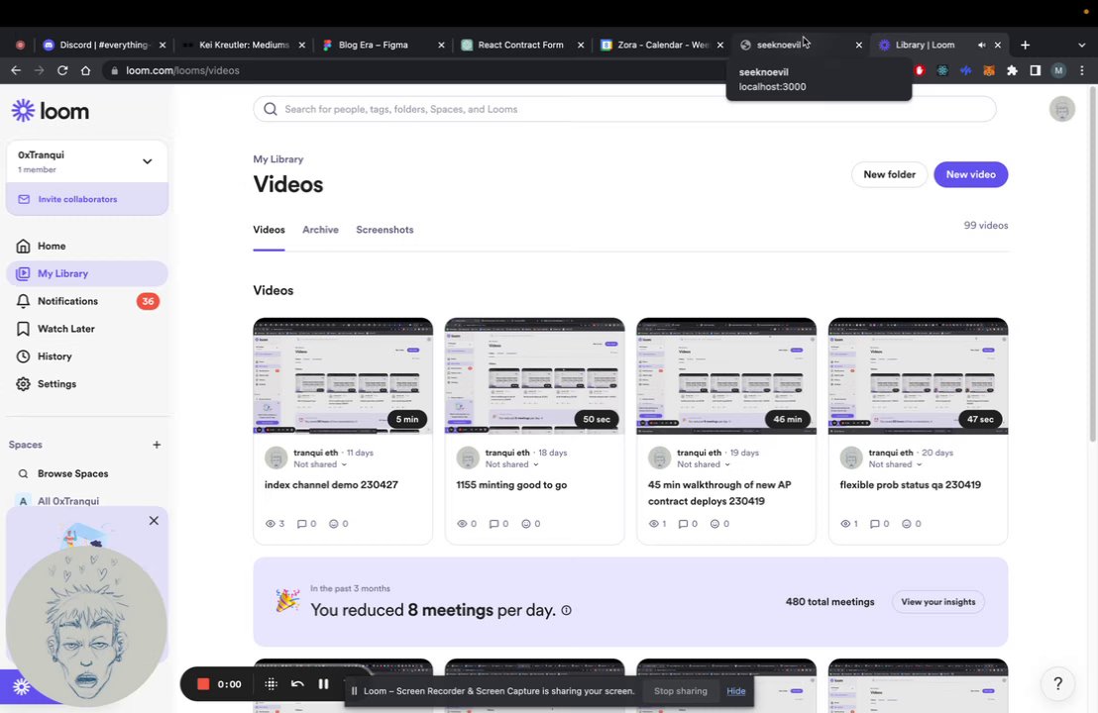Hide the screen sharing notice
This screenshot has width=1098, height=713.
[736, 691]
